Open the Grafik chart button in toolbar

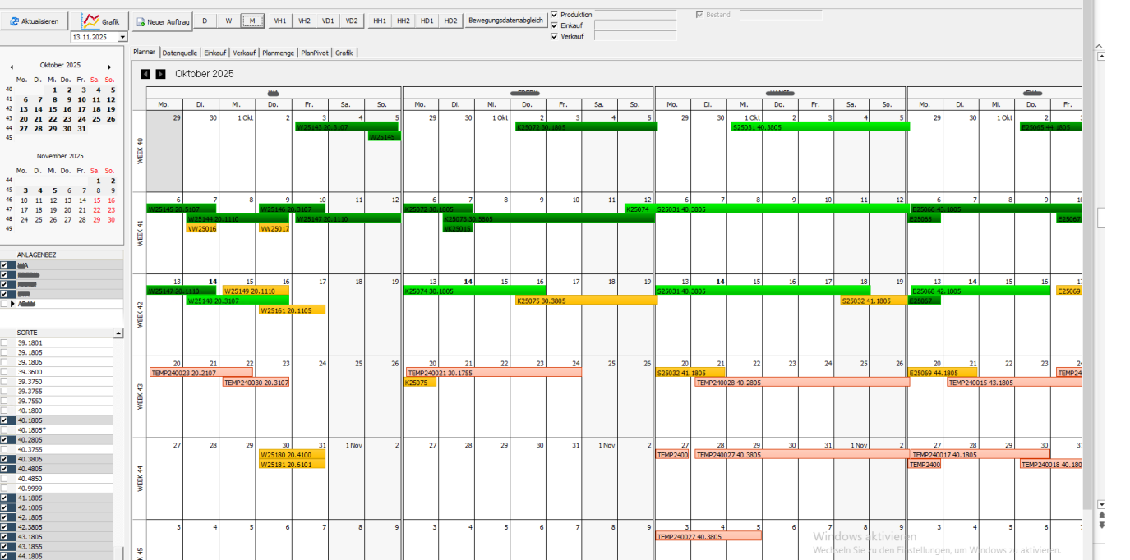[103, 21]
